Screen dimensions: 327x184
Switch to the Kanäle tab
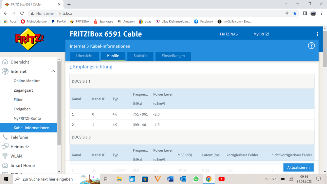pyautogui.click(x=113, y=56)
